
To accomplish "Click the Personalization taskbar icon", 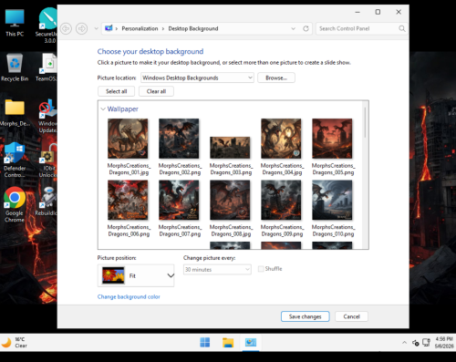I will [x=251, y=343].
